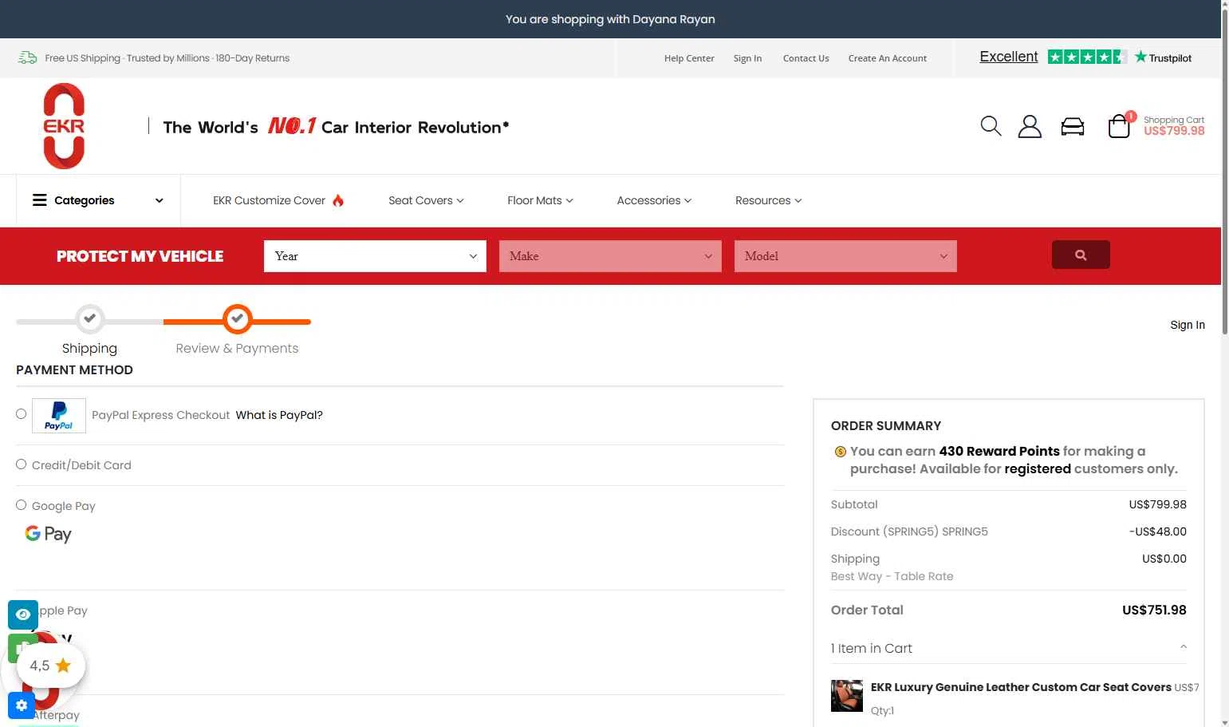The image size is (1229, 727).
Task: Click the 4,5 star rating badge
Action: [x=51, y=666]
